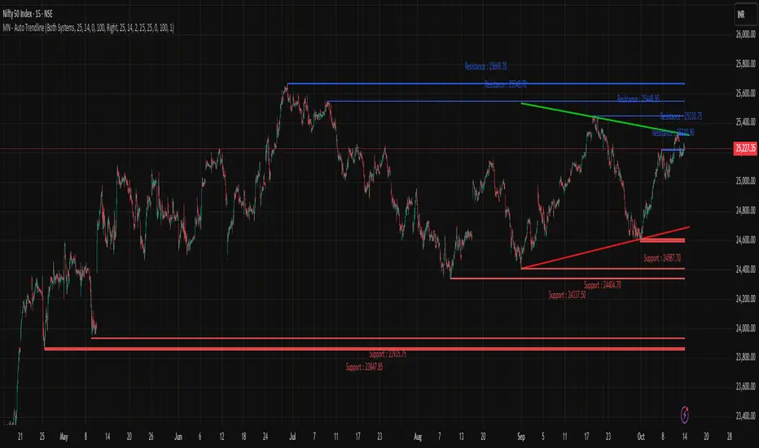The height and width of the screenshot is (448, 759).
Task: Click the Resistance : 25330.75 label
Action: point(681,116)
